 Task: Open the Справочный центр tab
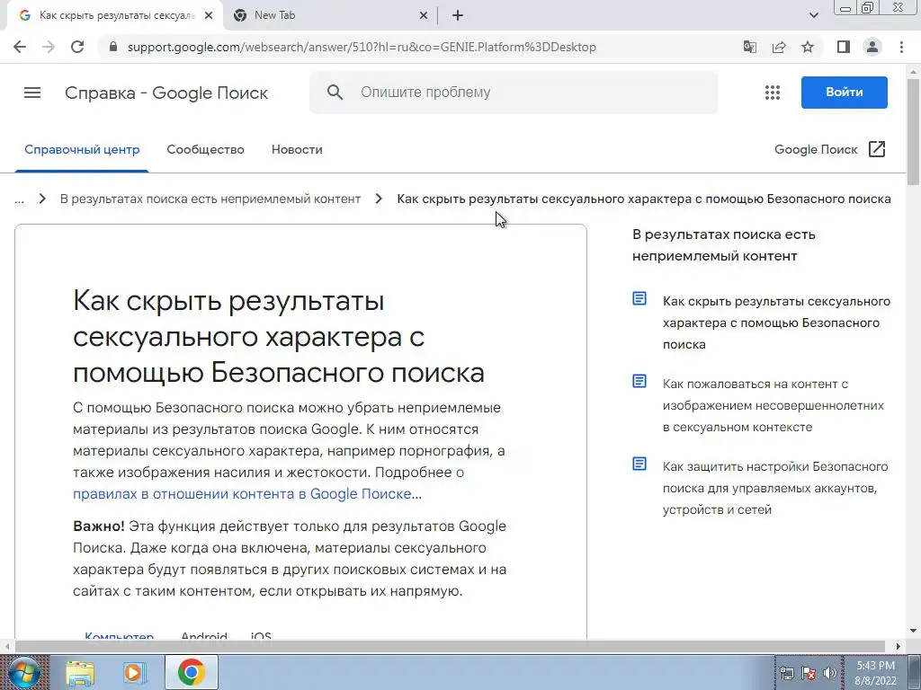click(x=82, y=149)
